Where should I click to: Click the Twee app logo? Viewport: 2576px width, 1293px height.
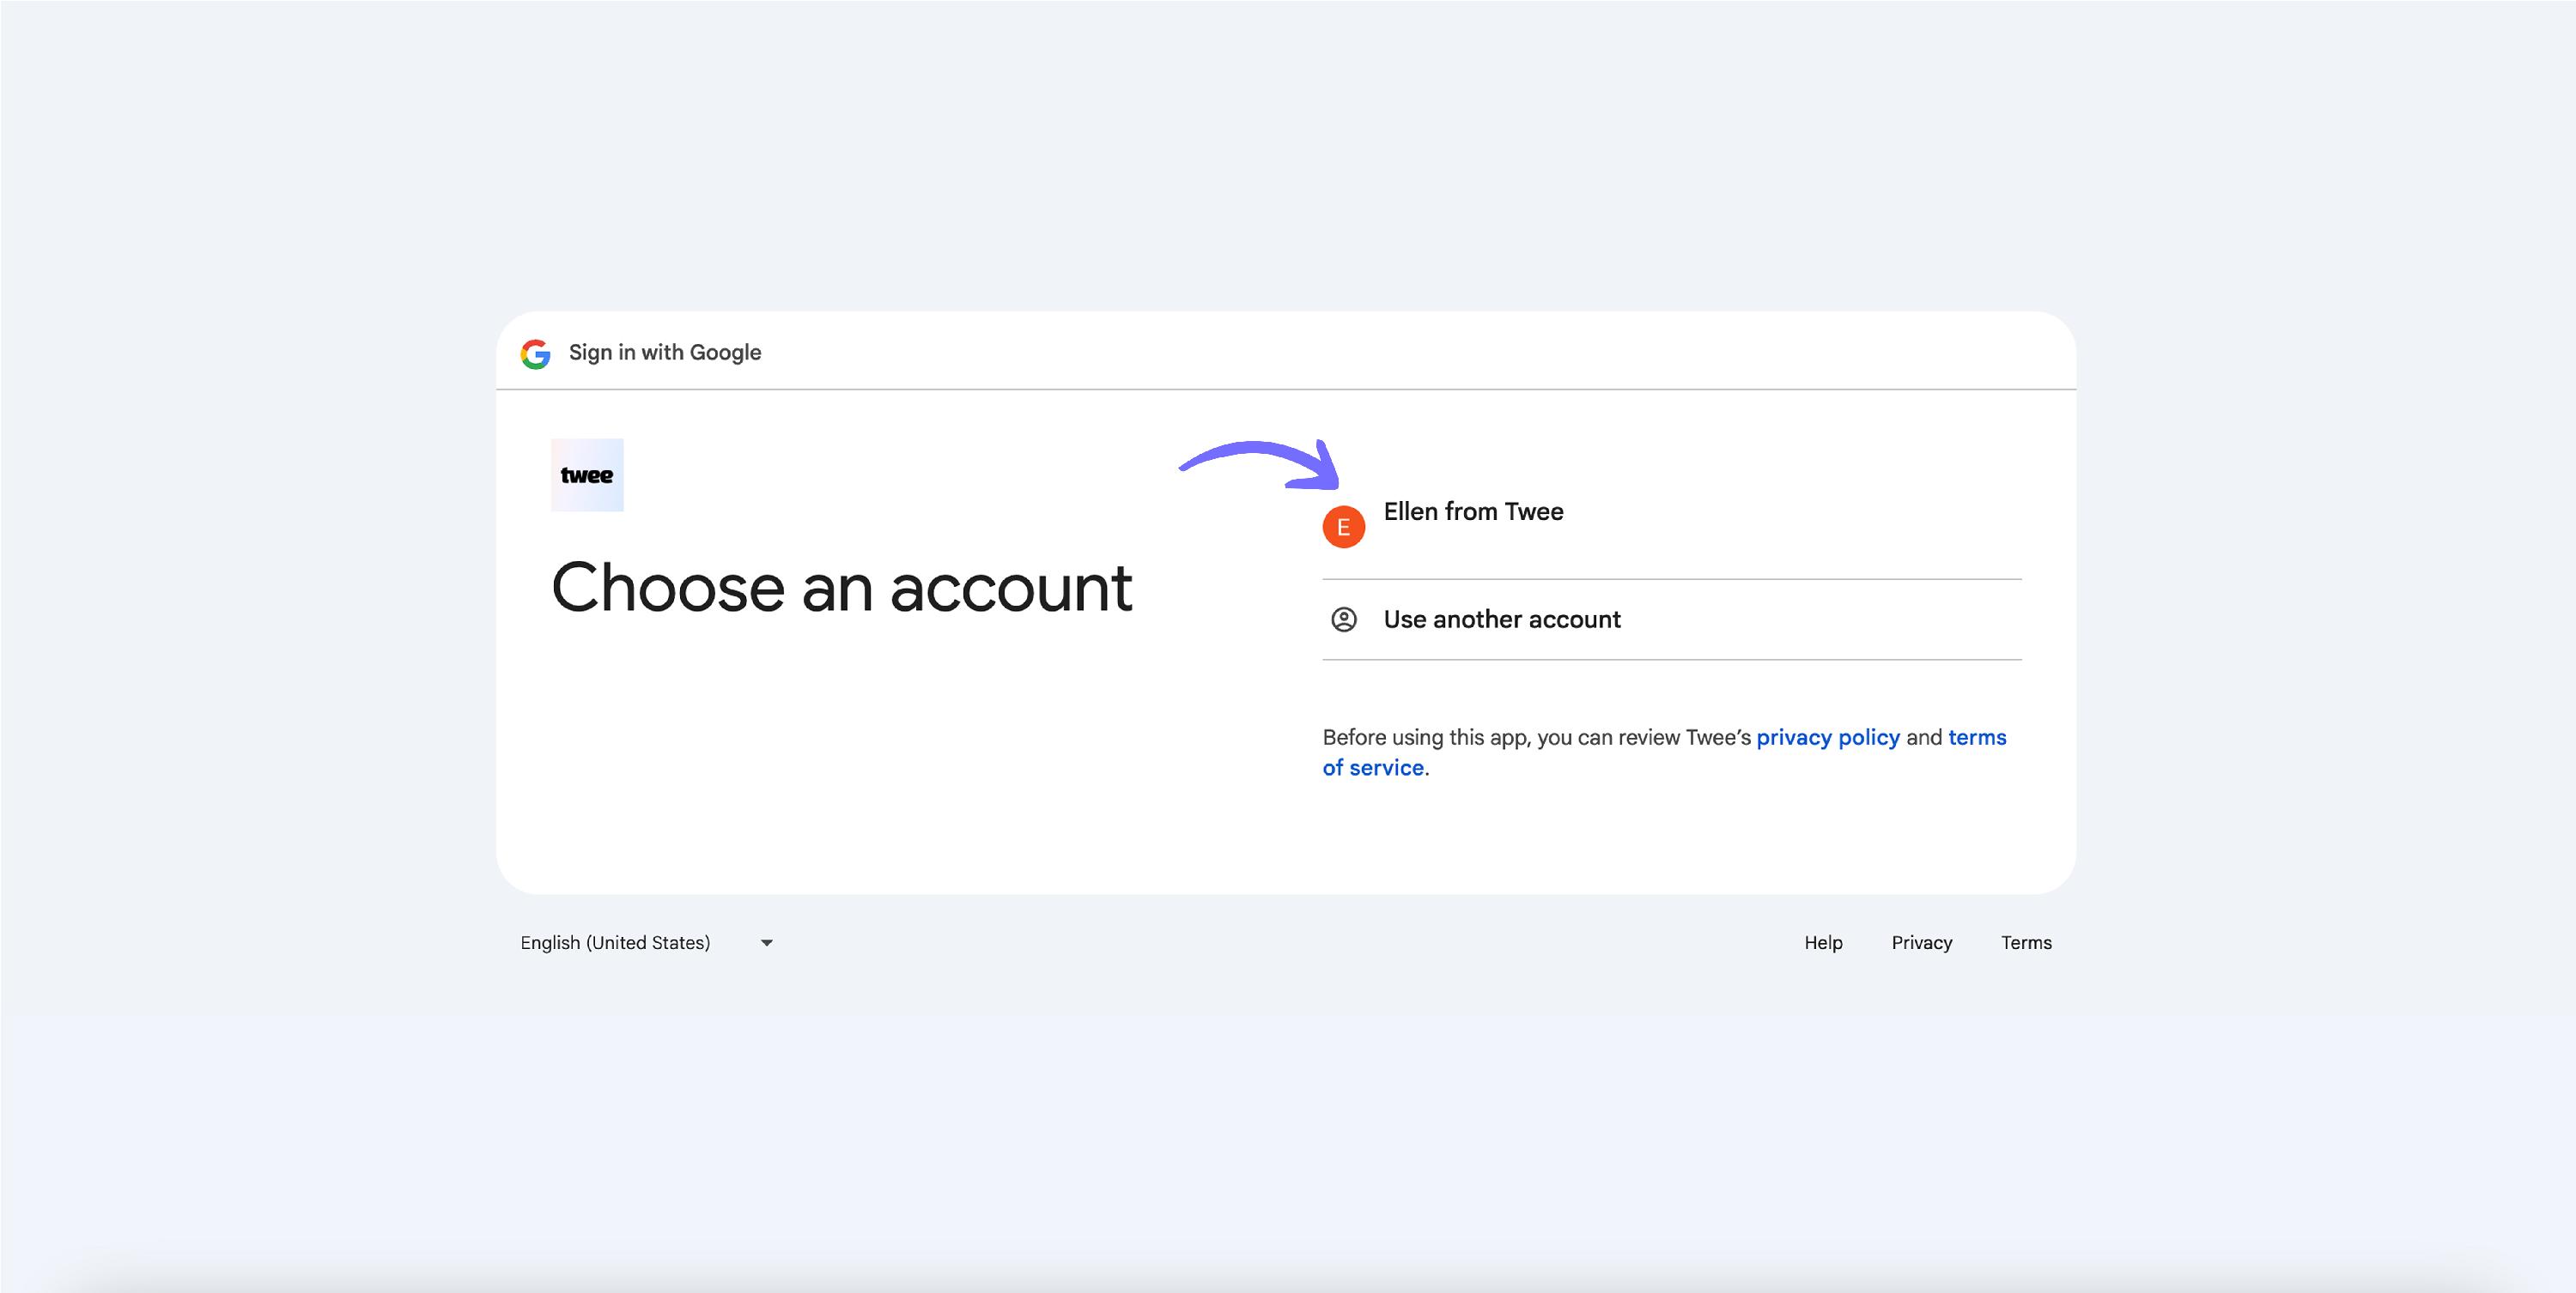pyautogui.click(x=587, y=475)
